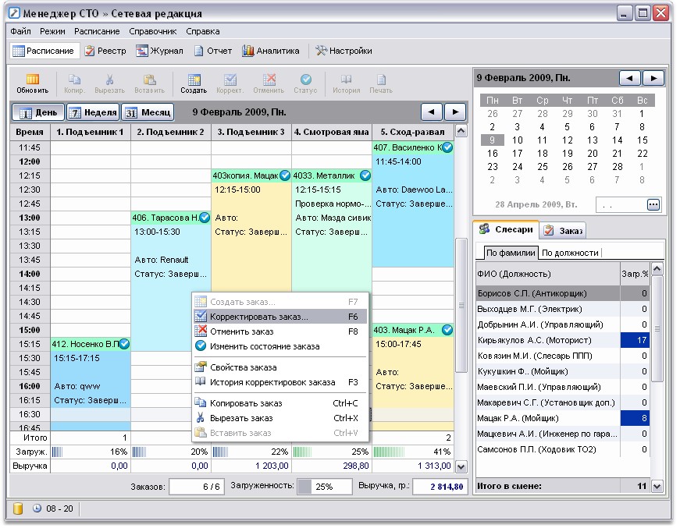Screen dimensions: 680x528
Task: Go to the previous day in the schedule
Action: (x=432, y=112)
